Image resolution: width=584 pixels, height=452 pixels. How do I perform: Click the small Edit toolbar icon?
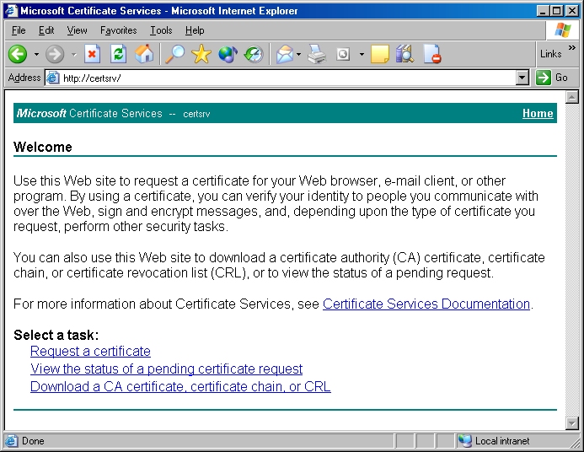pos(343,55)
